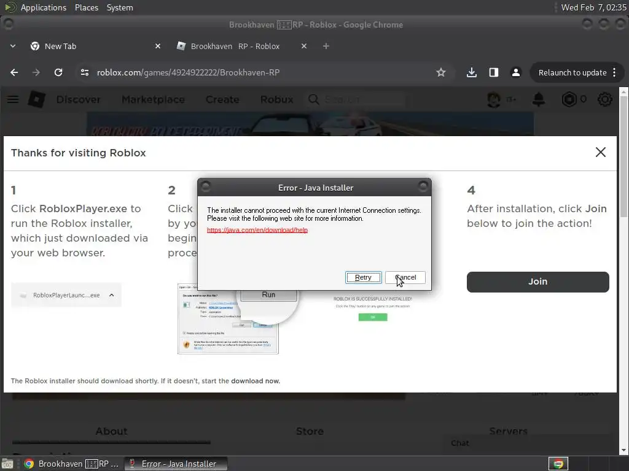Click Retry in the Java Installer error
The height and width of the screenshot is (471, 629).
click(364, 278)
